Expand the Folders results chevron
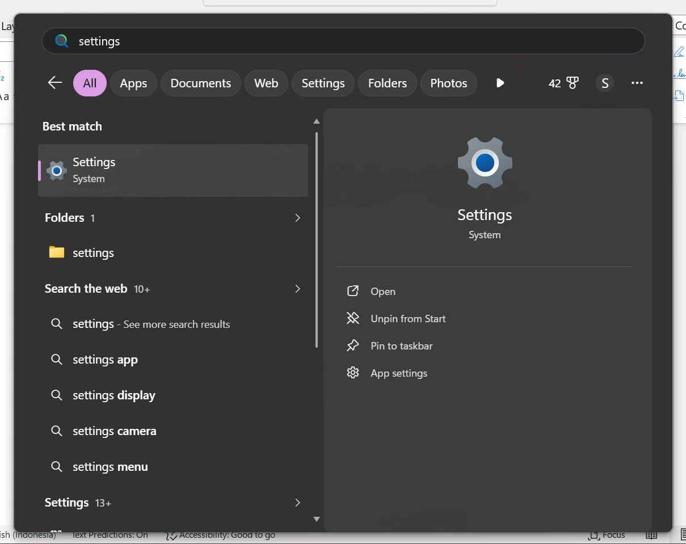 297,218
